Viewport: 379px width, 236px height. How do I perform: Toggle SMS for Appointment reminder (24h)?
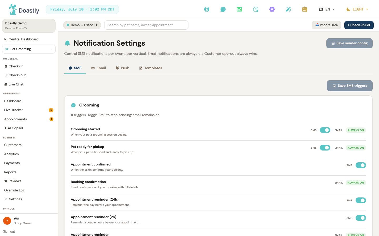pos(361,200)
